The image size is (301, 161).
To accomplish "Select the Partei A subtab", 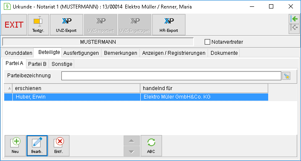I will tap(14, 63).
